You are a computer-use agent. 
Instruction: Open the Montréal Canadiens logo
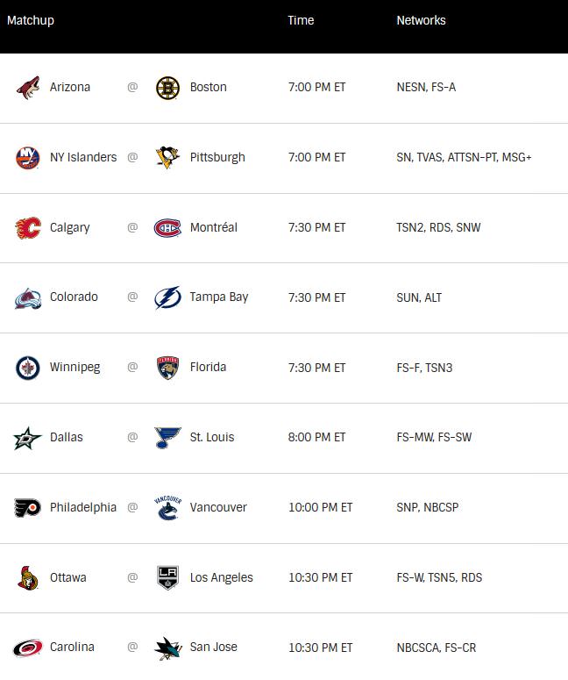pyautogui.click(x=167, y=227)
